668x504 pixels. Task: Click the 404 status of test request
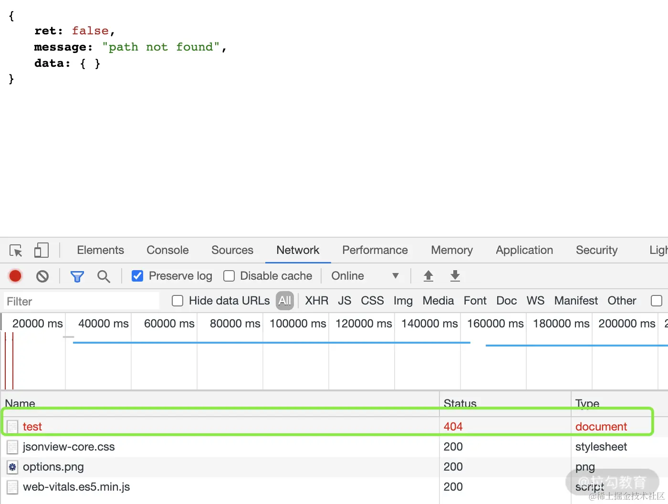pyautogui.click(x=453, y=427)
